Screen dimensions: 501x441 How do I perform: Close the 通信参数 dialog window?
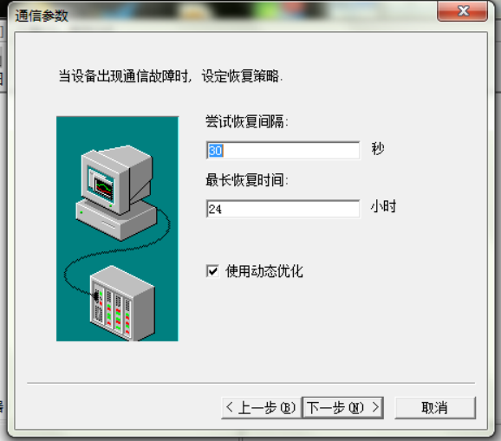[462, 11]
